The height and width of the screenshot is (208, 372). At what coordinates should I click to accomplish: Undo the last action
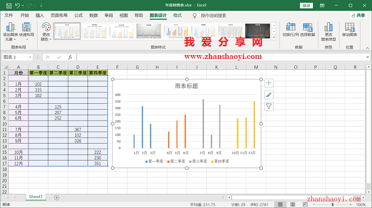tap(18, 5)
